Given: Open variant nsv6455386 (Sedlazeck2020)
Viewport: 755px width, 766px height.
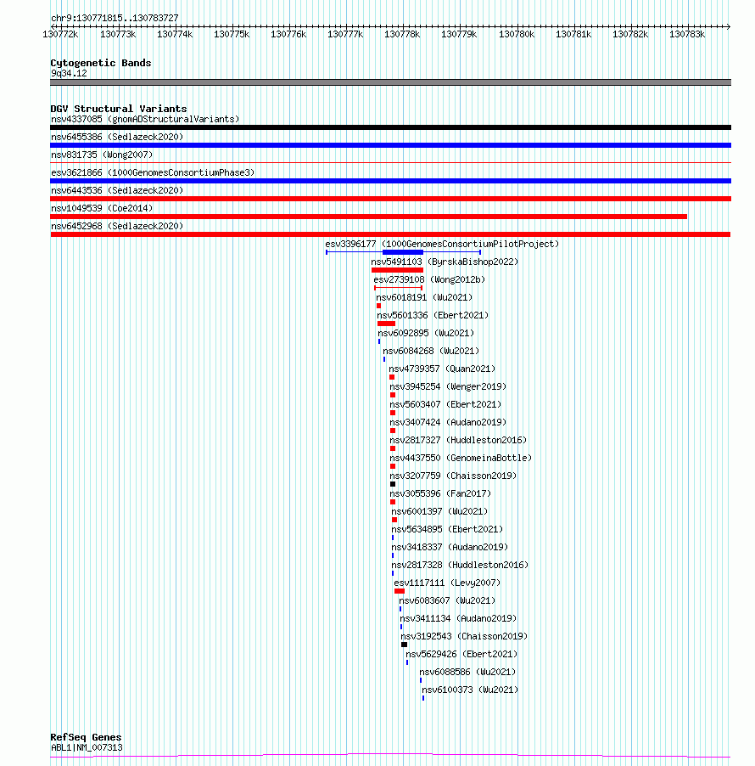Looking at the screenshot, I should click(x=117, y=137).
